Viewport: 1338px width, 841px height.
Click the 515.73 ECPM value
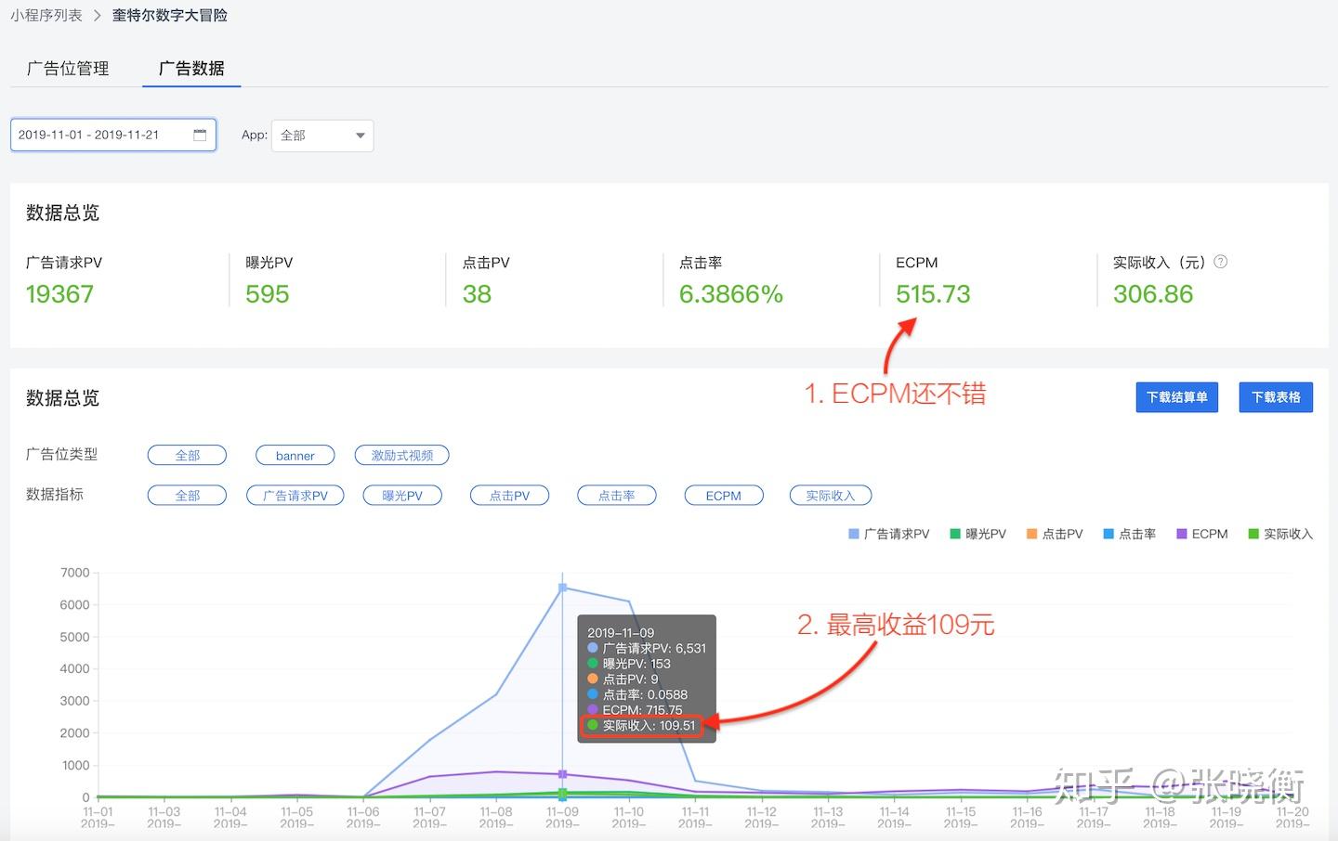[x=933, y=294]
